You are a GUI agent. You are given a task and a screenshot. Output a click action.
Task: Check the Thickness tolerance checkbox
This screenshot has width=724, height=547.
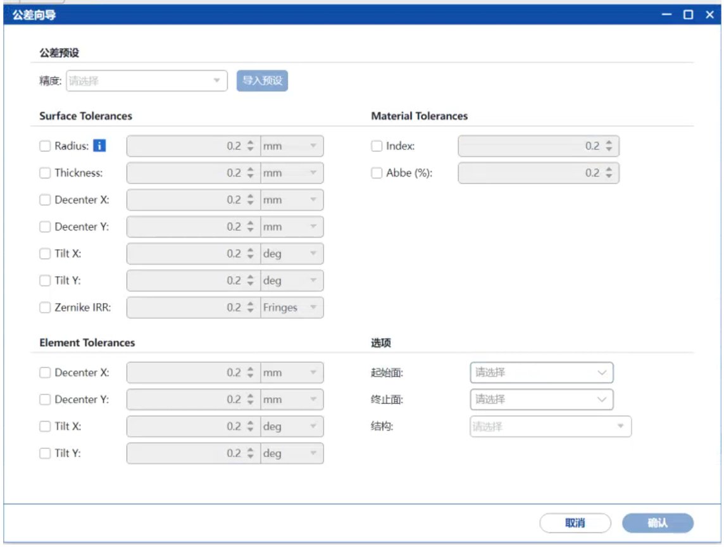click(x=45, y=173)
